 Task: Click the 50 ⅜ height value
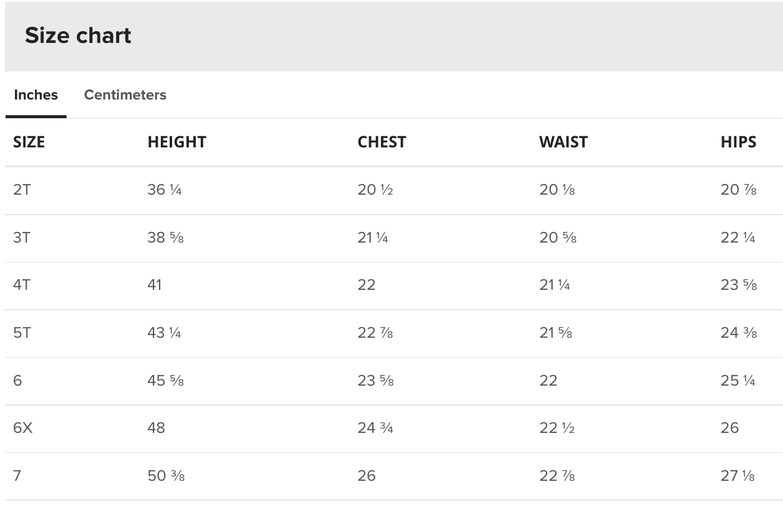point(166,476)
